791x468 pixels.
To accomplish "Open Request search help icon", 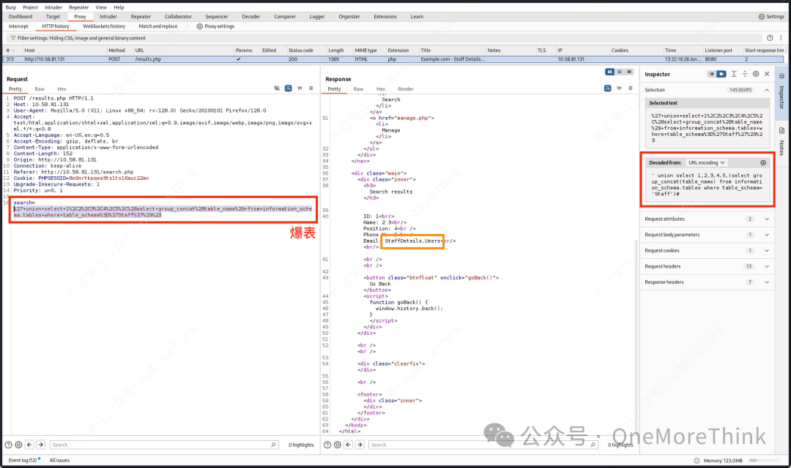I will click(9, 445).
